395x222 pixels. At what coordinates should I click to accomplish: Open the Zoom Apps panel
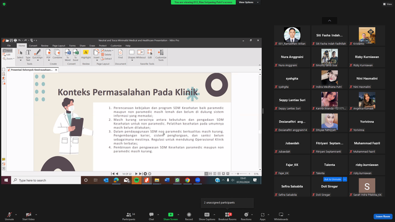[x=262, y=216]
